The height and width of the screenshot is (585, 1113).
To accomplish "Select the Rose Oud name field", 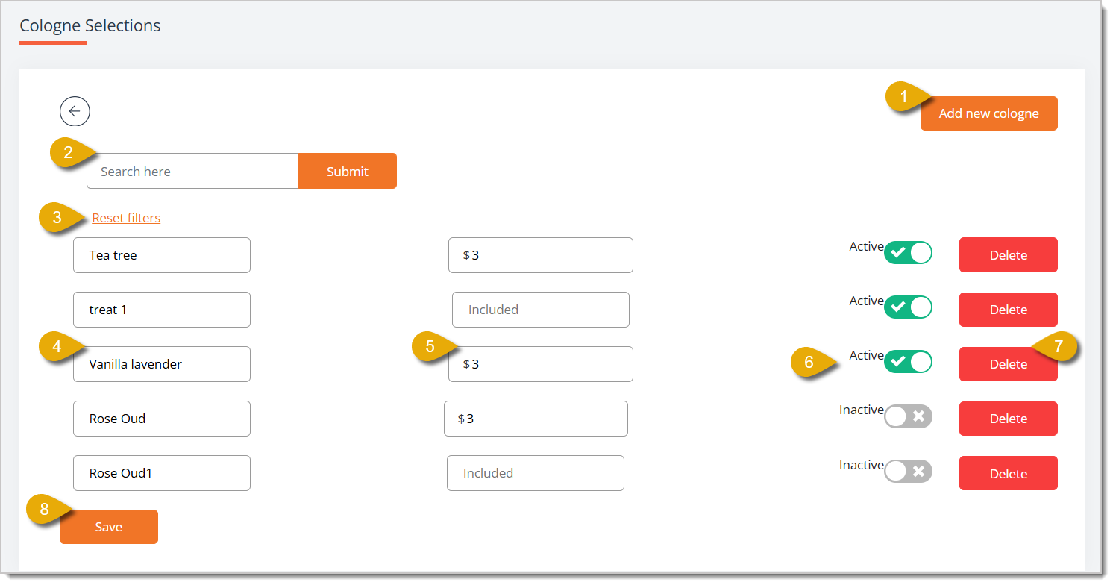I will point(162,419).
